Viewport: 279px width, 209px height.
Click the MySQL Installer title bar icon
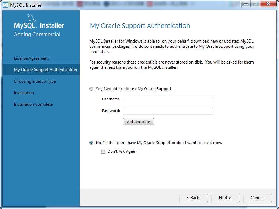click(x=6, y=5)
